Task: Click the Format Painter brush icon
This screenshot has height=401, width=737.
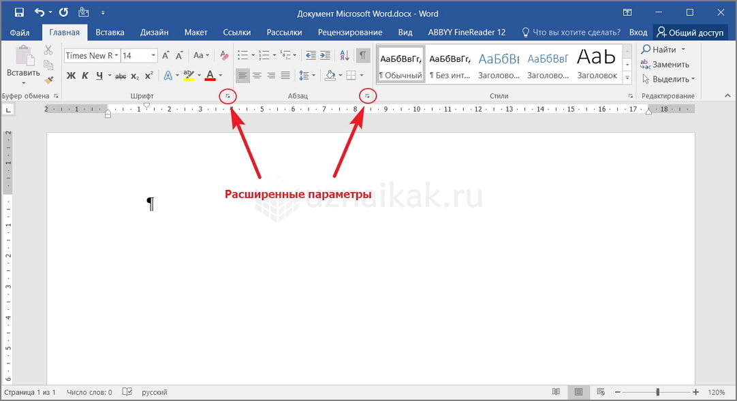Action: [x=48, y=79]
